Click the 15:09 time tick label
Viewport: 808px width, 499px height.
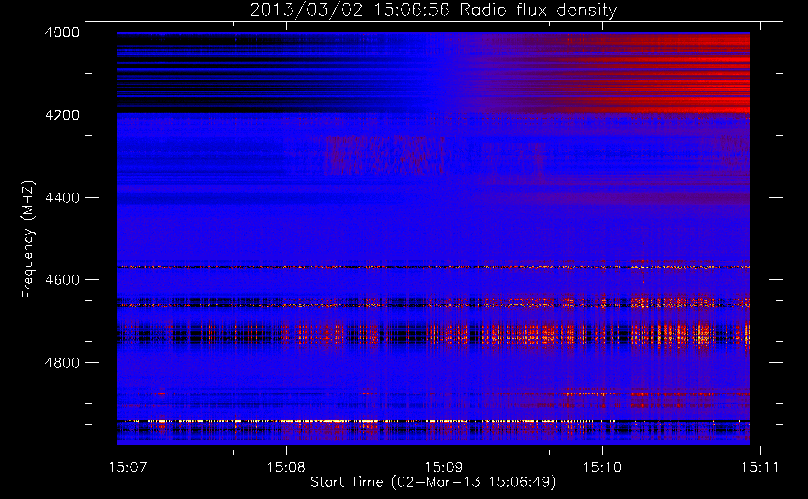pos(444,467)
